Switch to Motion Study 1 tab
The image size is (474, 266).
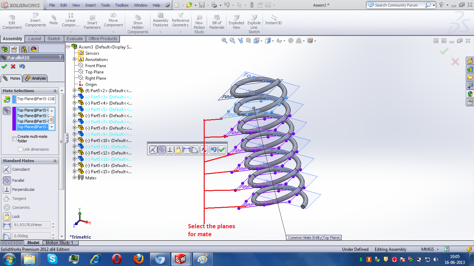(59, 243)
